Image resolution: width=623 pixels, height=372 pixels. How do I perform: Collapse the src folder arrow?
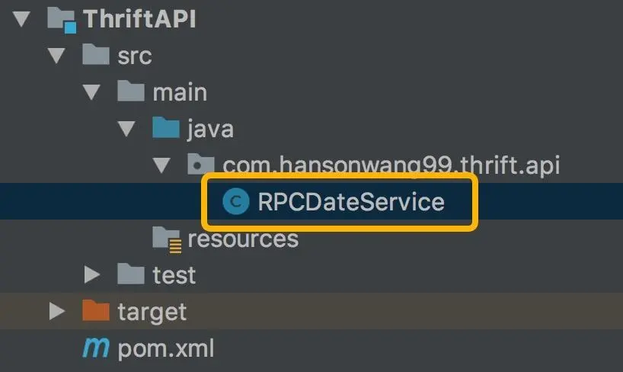(56, 56)
